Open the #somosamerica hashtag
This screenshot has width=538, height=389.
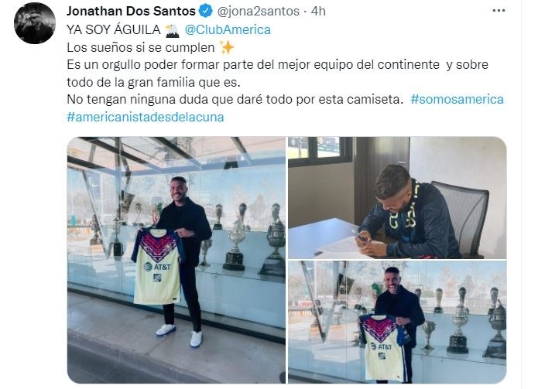(x=457, y=100)
